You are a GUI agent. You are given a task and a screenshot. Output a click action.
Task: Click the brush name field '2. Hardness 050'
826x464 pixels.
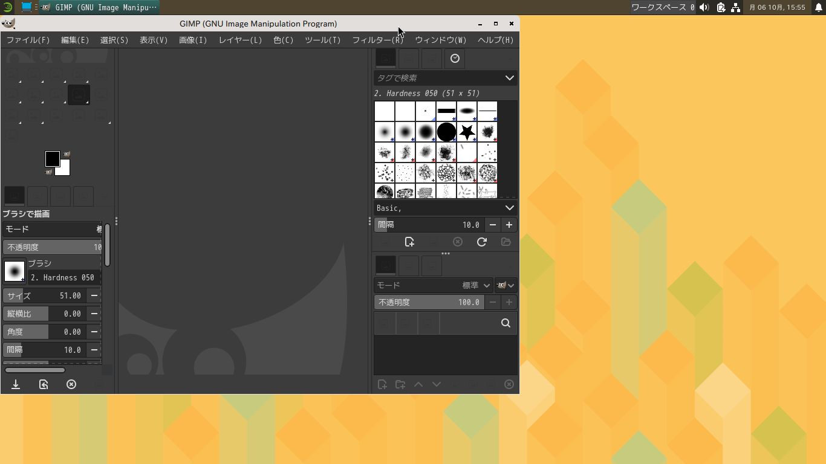tap(64, 277)
